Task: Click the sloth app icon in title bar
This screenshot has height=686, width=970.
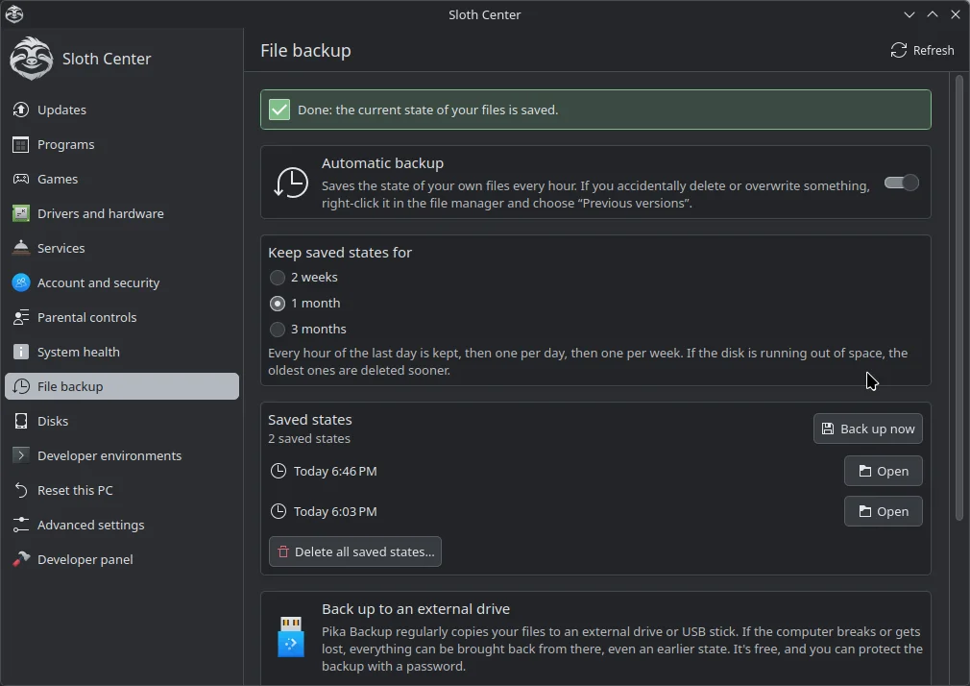Action: coord(14,14)
